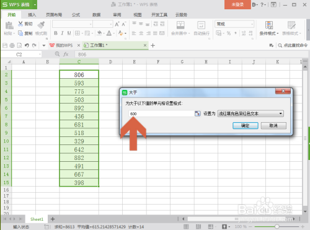Viewport: 310px width, 230px height.
Task: Click the Copy (复制) icon
Action: tap(20, 33)
